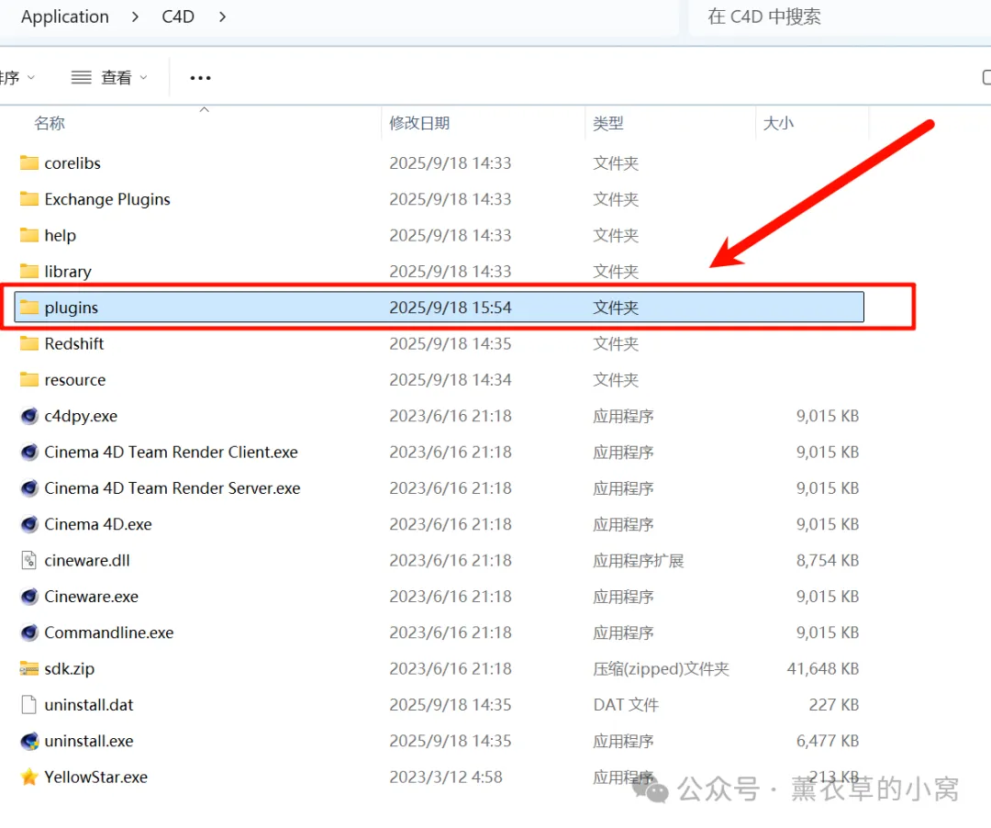This screenshot has width=991, height=828.
Task: Select the cineware.dll file name
Action: pyautogui.click(x=87, y=560)
